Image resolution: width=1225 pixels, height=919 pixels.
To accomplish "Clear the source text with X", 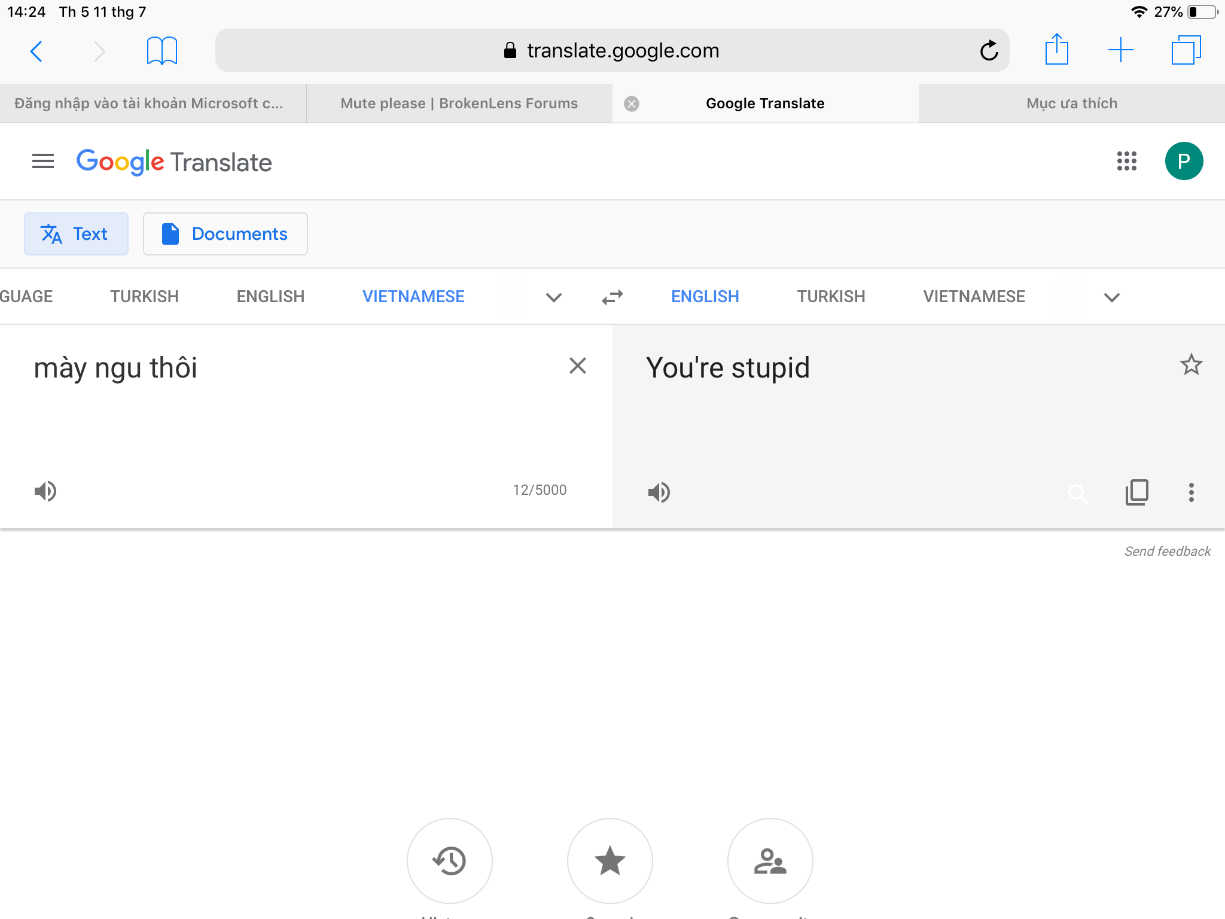I will 578,366.
